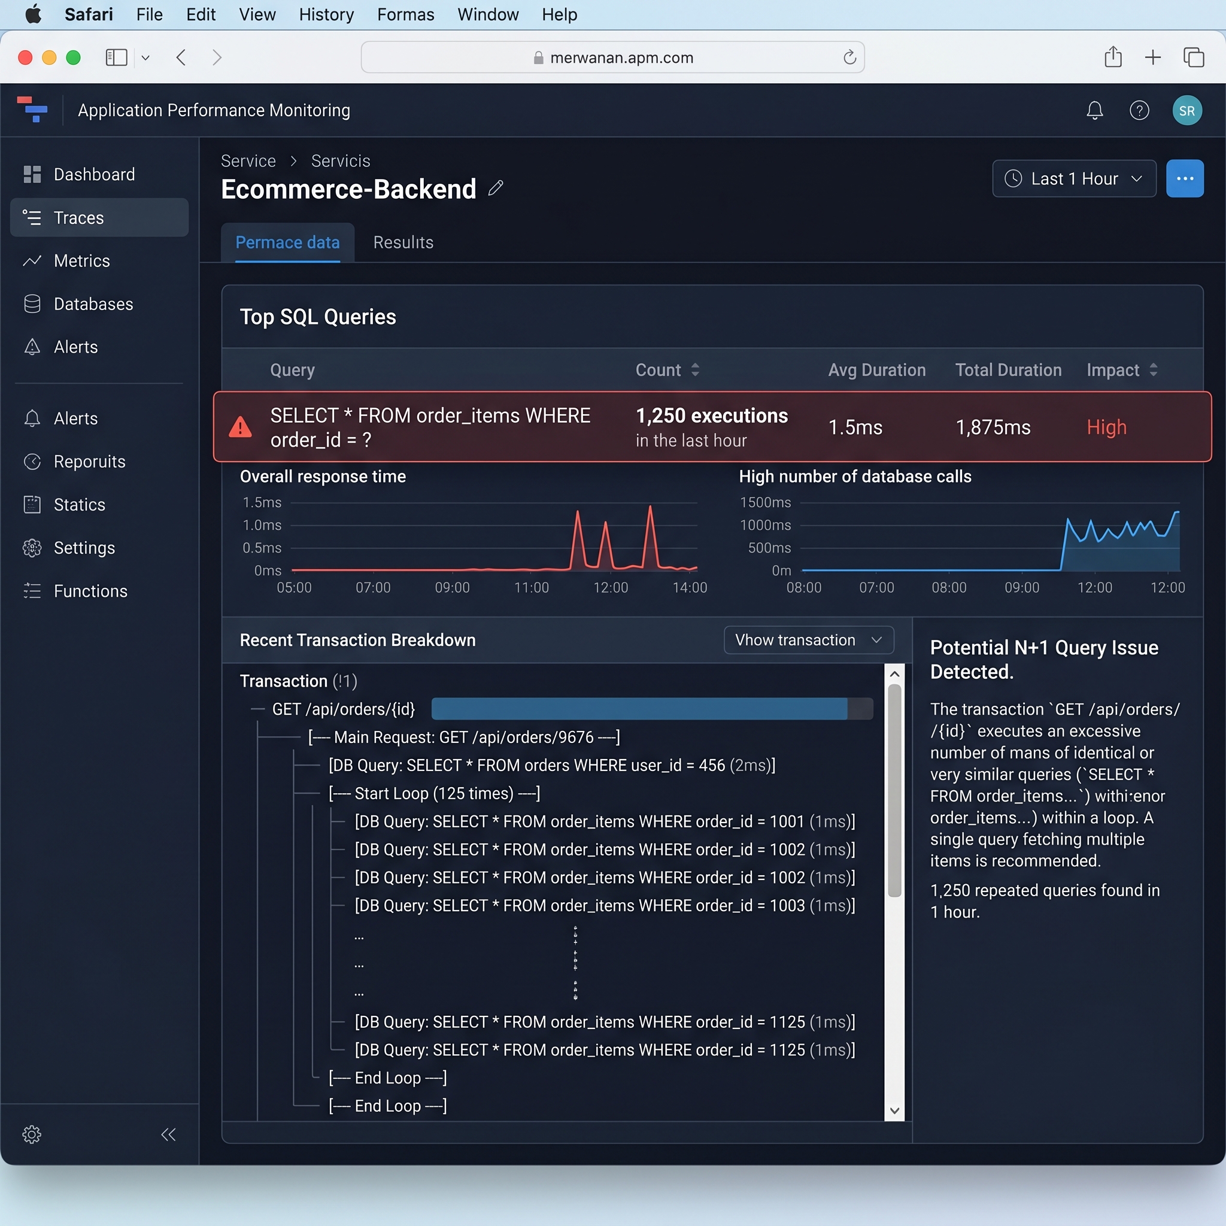Open the Formas menu
This screenshot has width=1226, height=1226.
click(405, 14)
